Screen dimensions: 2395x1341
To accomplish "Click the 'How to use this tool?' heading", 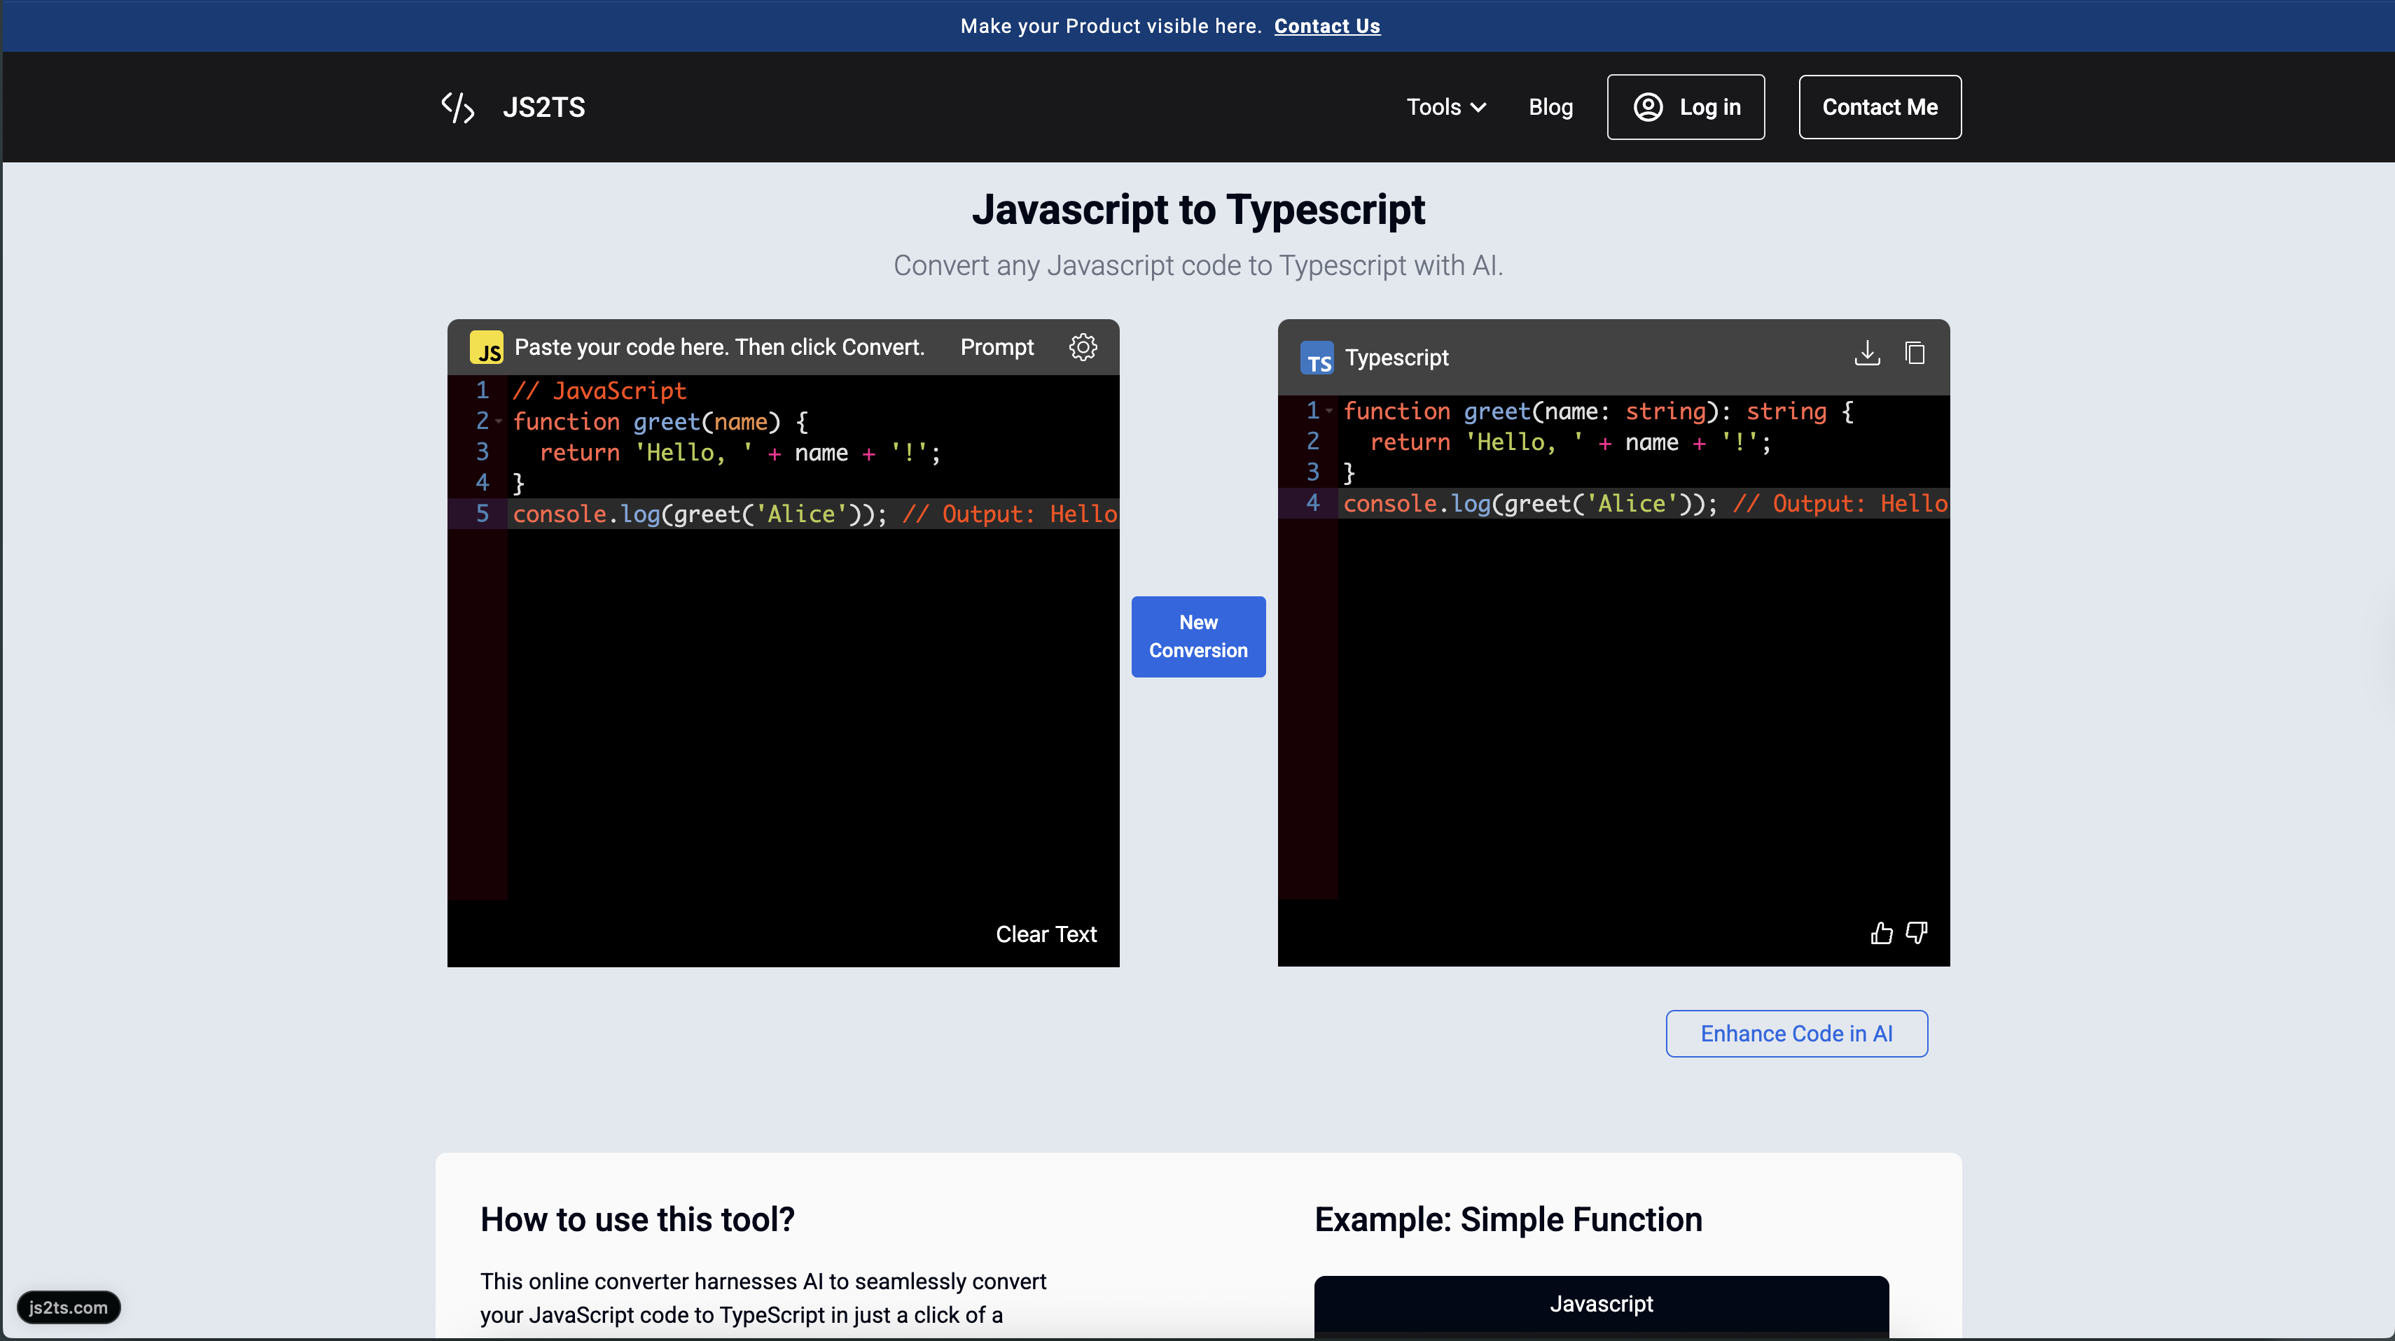I will click(637, 1219).
